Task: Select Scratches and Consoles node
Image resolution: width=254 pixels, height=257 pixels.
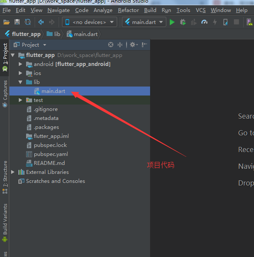Action: (80, 181)
